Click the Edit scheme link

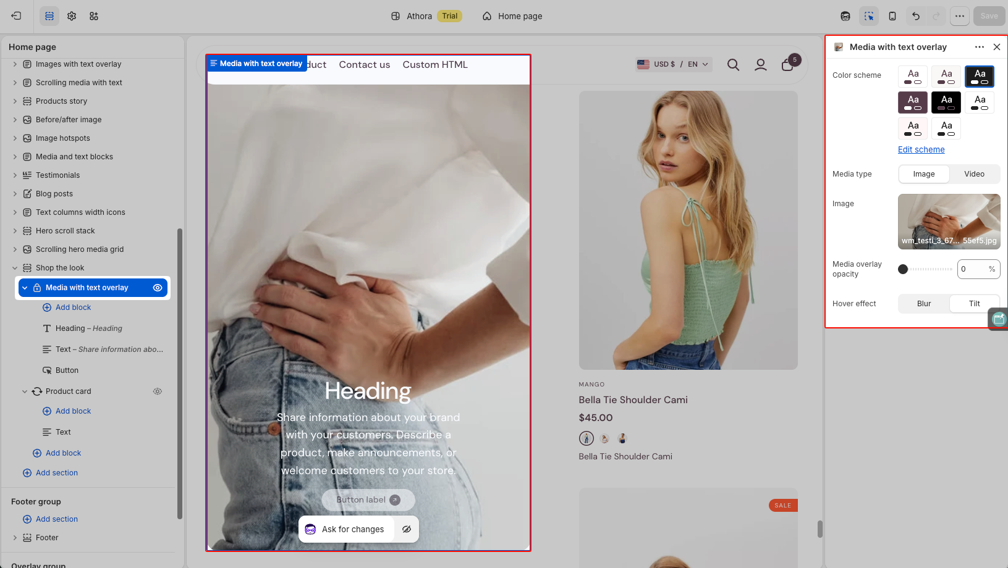pos(921,149)
